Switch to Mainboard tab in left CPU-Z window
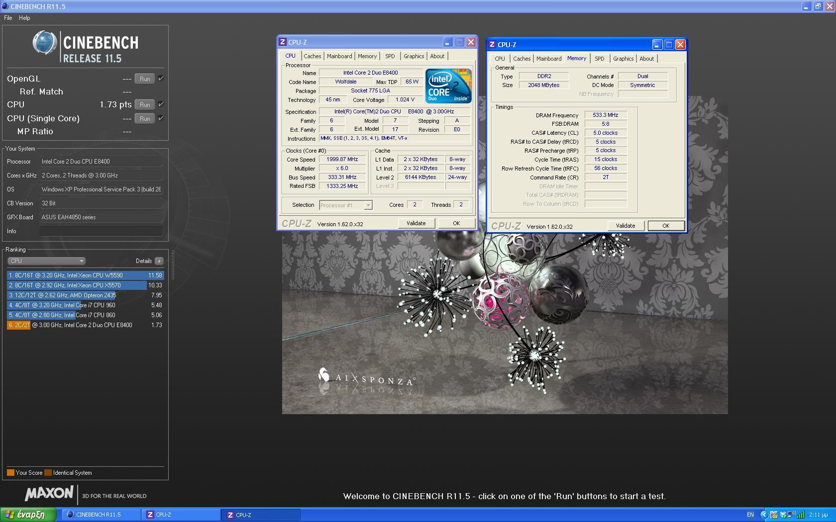 339,56
